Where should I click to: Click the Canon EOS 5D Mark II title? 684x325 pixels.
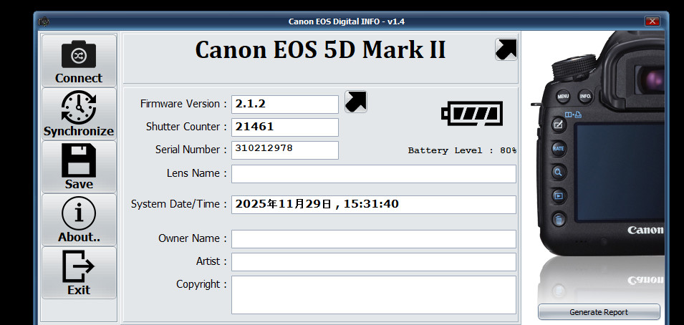(x=320, y=50)
